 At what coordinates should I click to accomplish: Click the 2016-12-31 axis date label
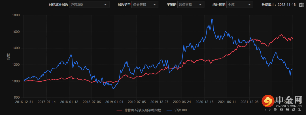[x=24, y=101]
